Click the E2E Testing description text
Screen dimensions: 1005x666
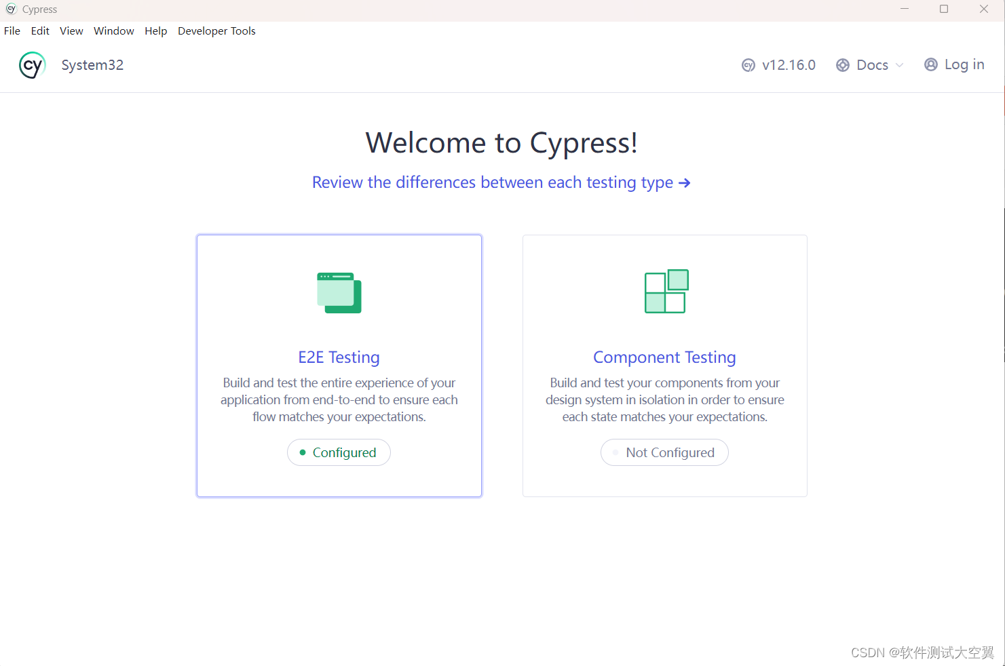(339, 400)
